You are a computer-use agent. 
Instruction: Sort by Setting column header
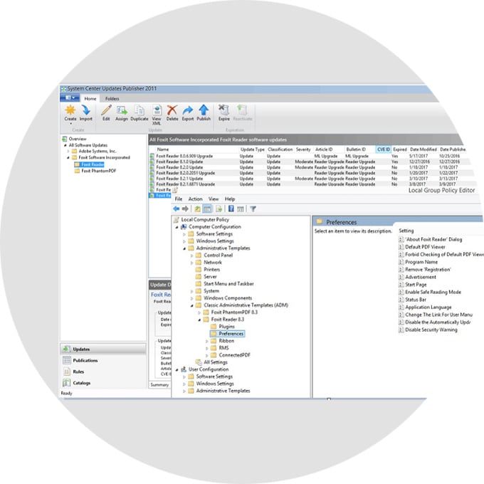tap(406, 231)
